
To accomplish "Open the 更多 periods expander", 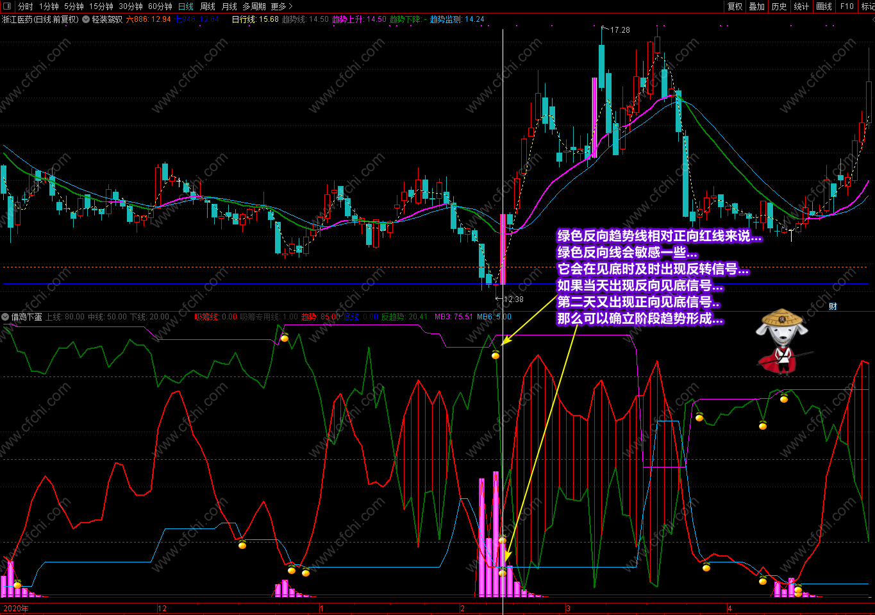I will click(281, 6).
